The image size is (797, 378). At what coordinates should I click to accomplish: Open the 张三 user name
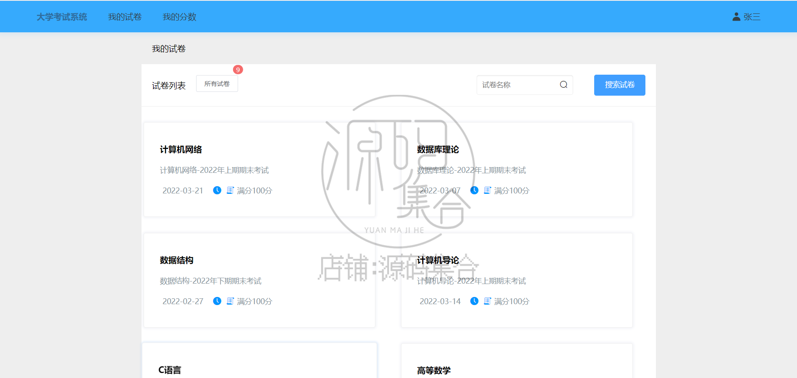pyautogui.click(x=752, y=17)
